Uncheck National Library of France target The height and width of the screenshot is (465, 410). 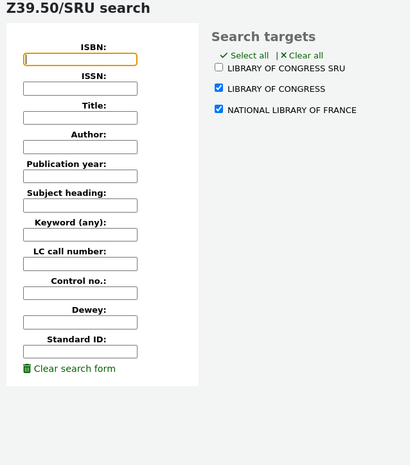coord(219,109)
